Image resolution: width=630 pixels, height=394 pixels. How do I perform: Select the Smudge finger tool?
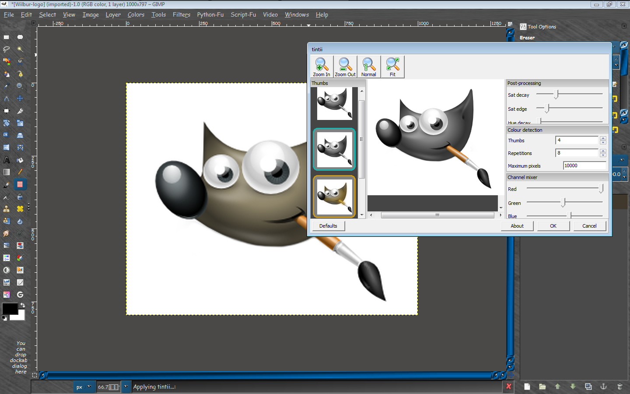click(x=7, y=233)
